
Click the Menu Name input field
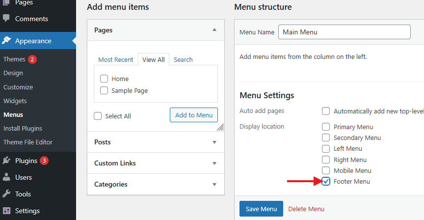[344, 32]
